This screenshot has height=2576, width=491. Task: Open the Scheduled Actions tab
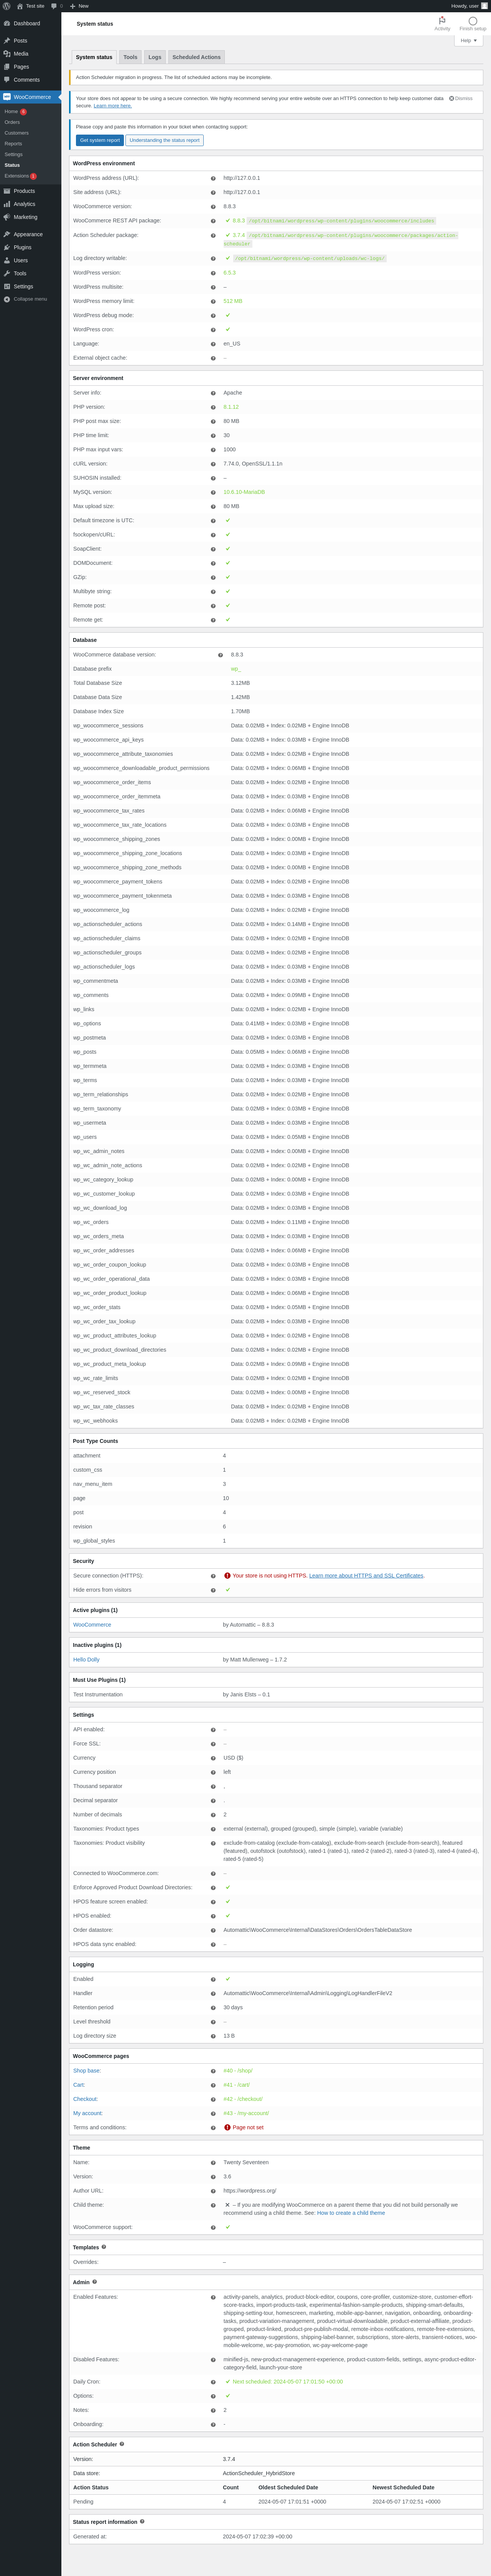point(196,57)
